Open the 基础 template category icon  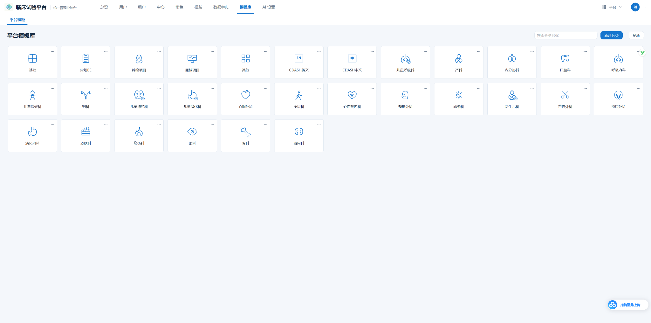coord(32,58)
